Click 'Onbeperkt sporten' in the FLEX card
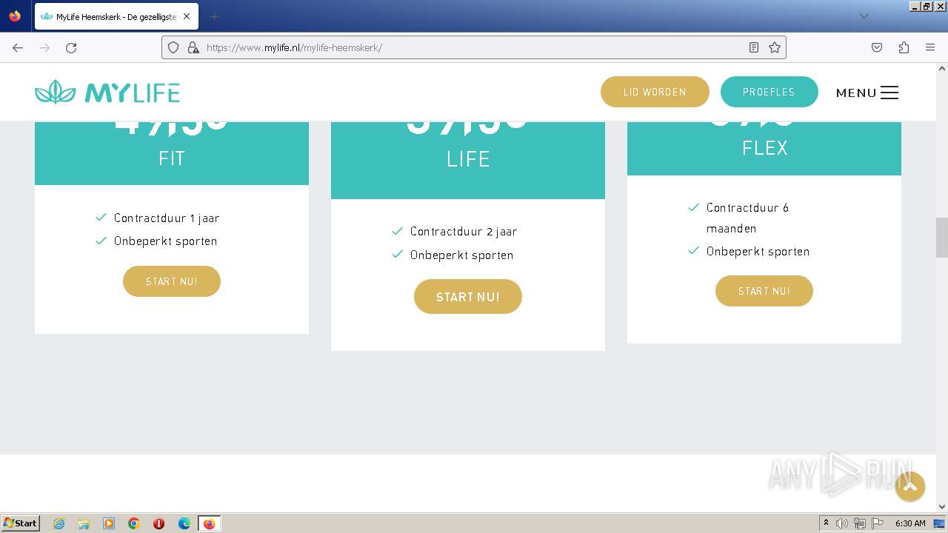Screen dimensions: 948x533 click(x=758, y=251)
